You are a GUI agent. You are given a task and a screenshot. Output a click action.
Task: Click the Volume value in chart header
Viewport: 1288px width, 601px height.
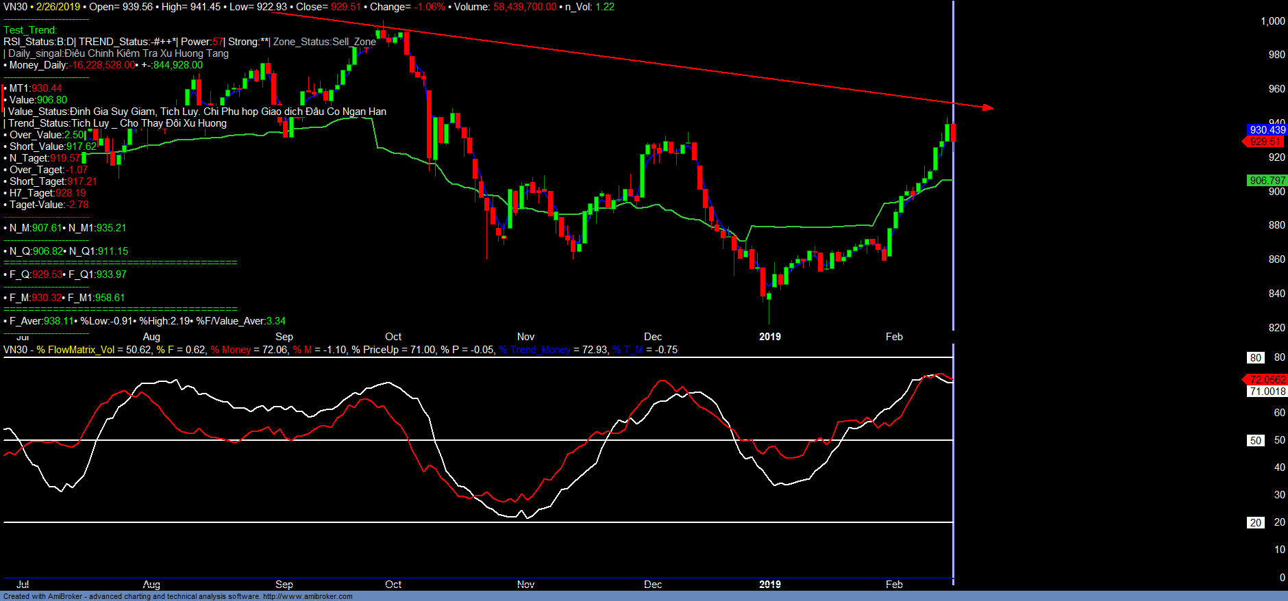(525, 7)
